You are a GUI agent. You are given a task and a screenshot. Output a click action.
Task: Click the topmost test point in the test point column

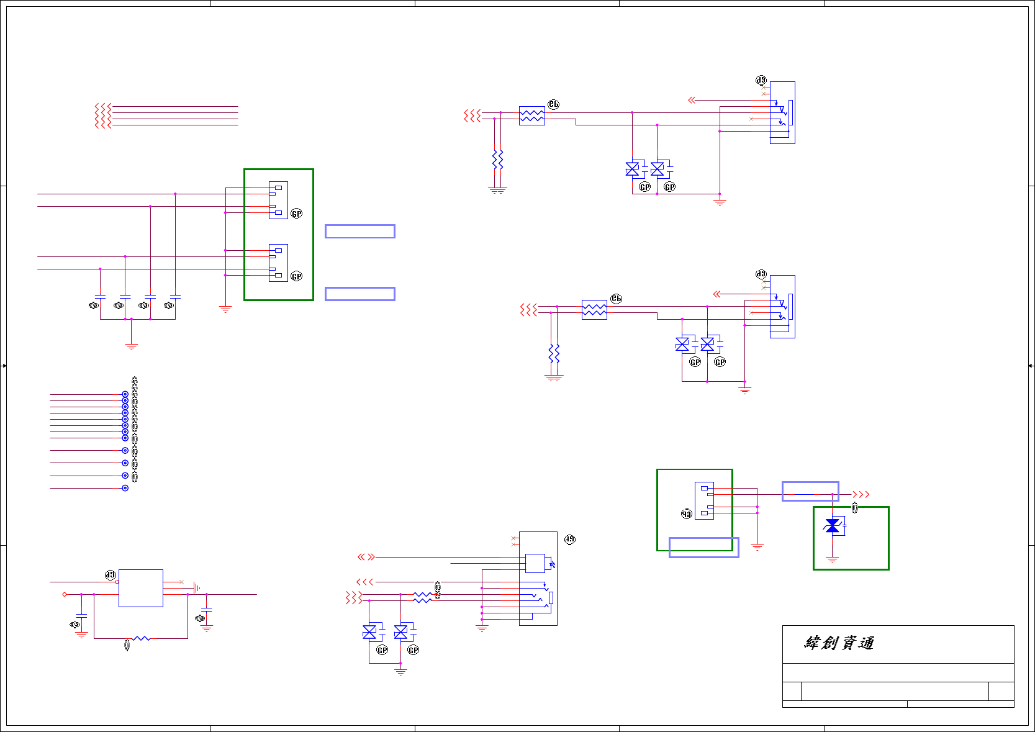(125, 394)
